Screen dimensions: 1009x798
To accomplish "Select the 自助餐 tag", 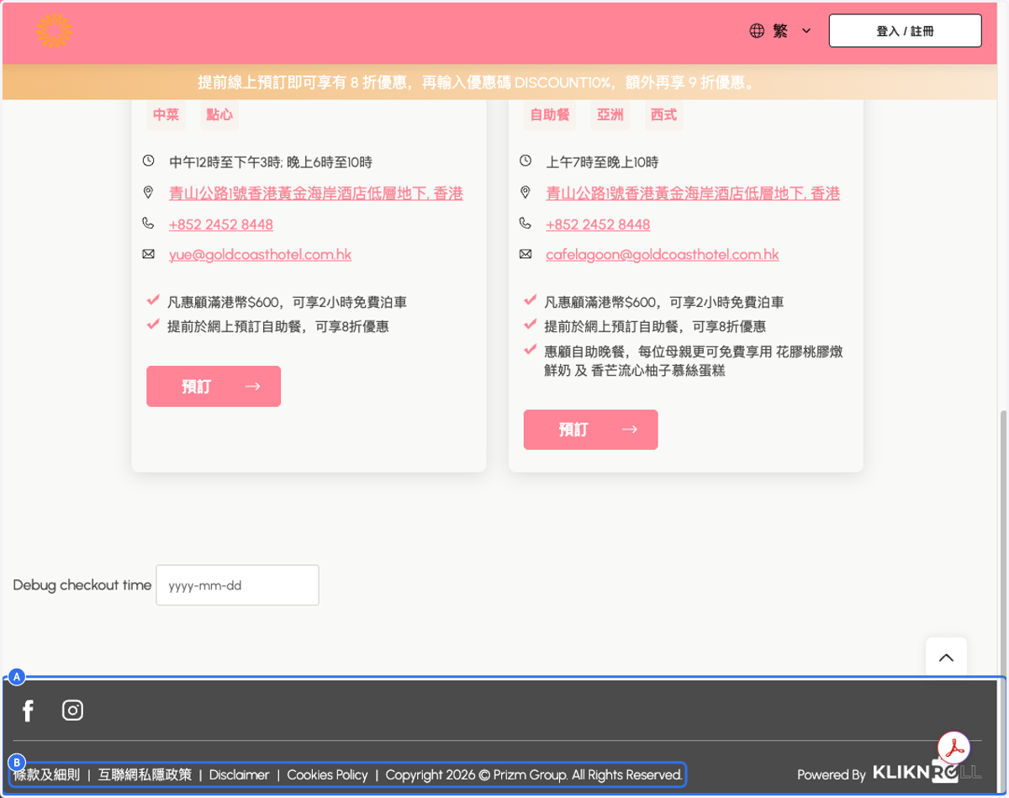I will tap(550, 115).
